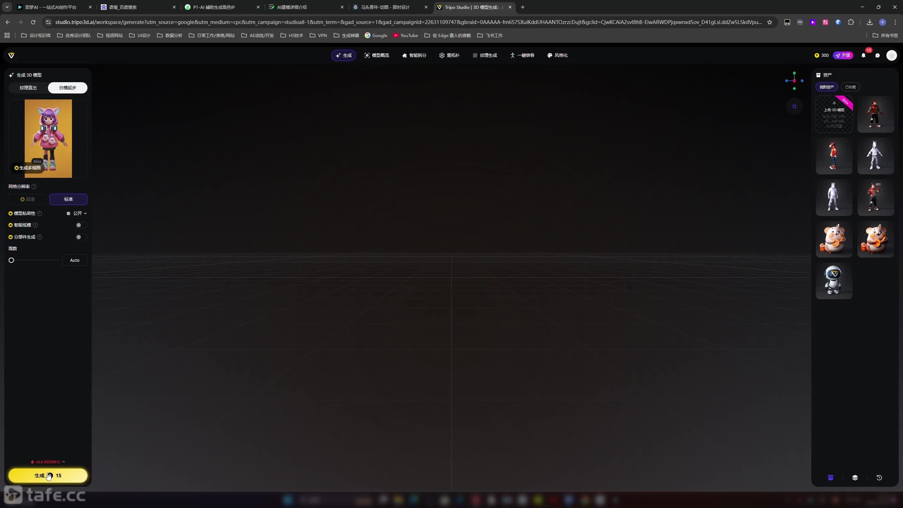Open the 公开 privacy dropdown

77,213
